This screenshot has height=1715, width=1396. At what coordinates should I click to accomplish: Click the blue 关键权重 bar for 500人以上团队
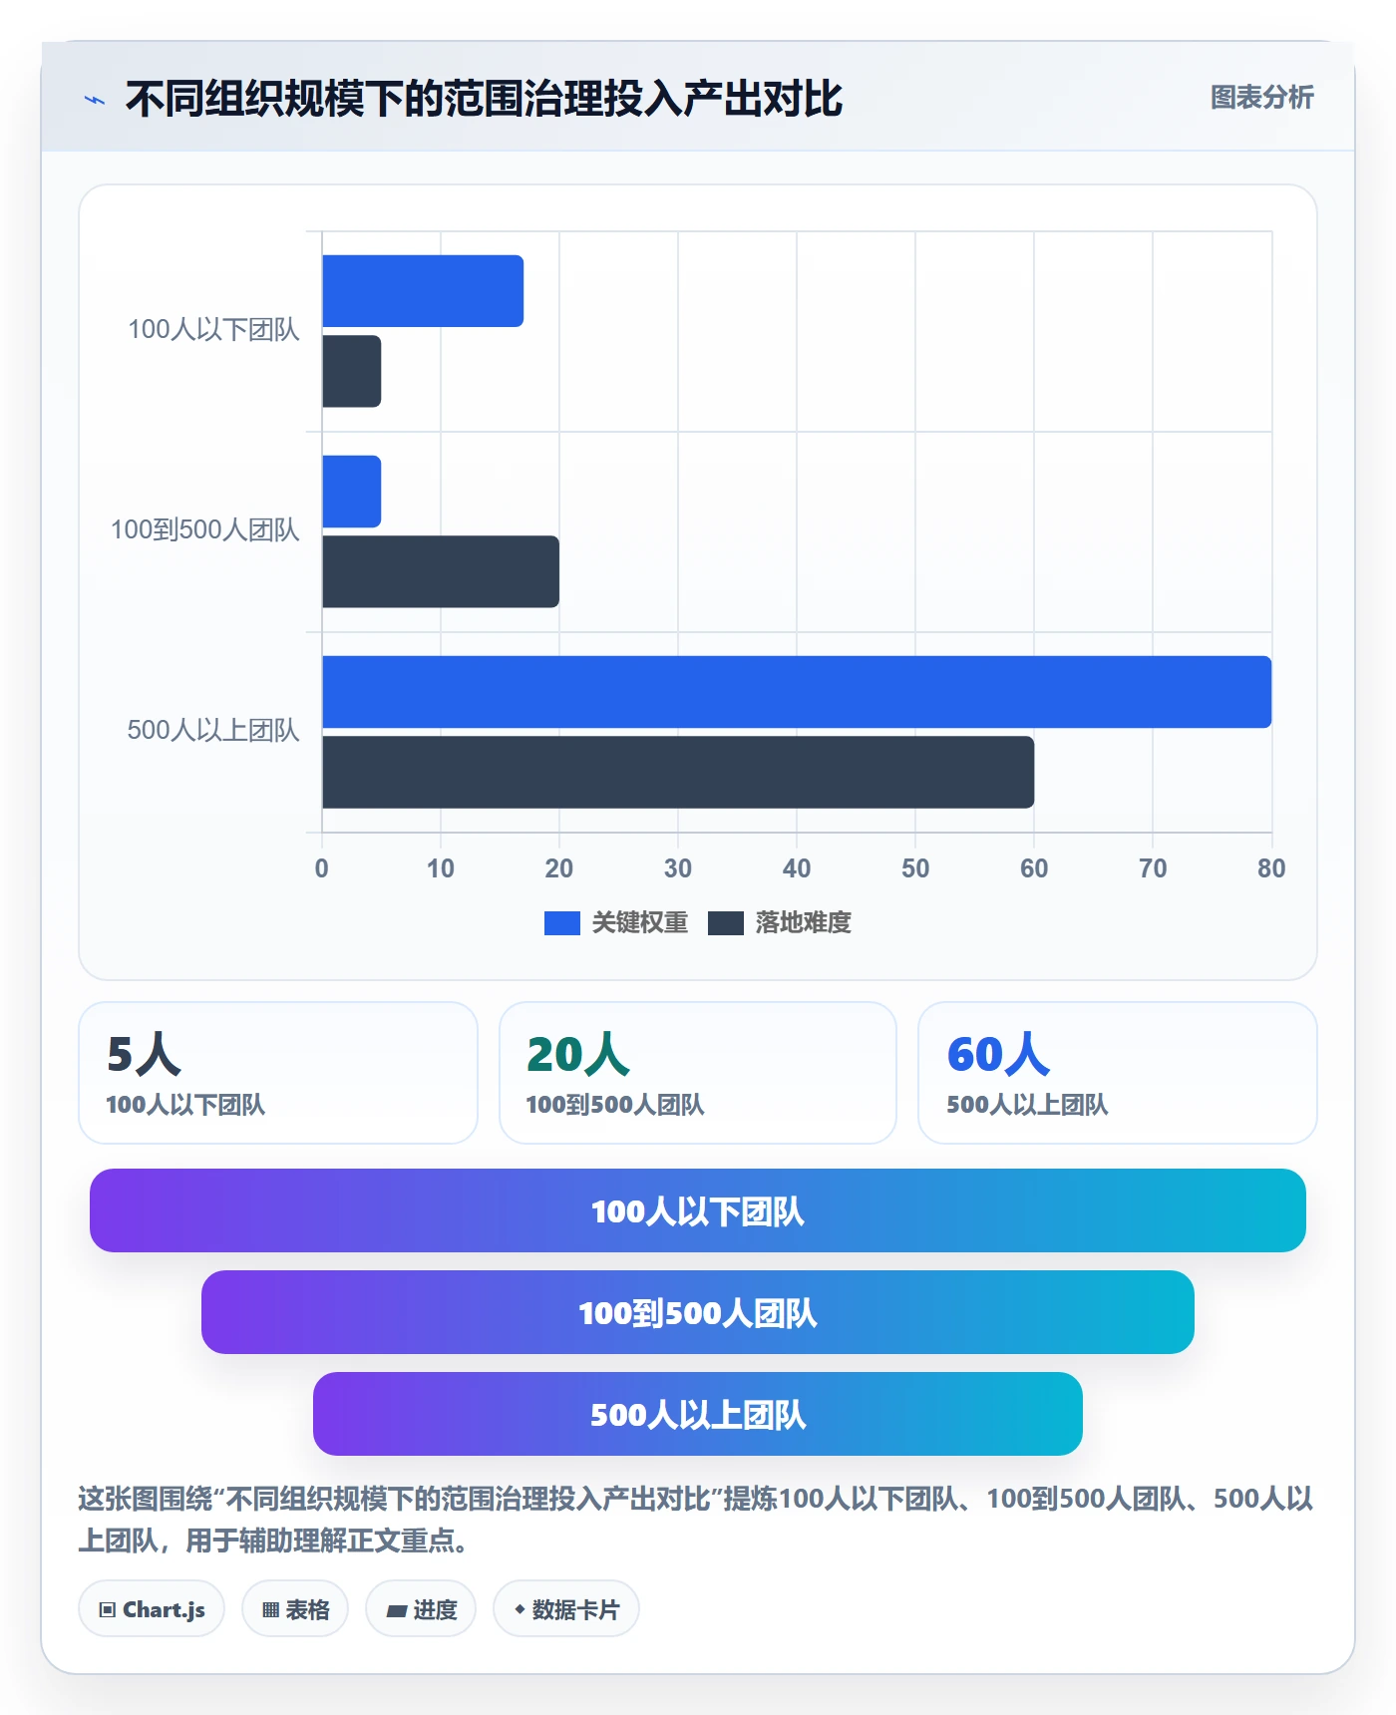click(x=797, y=692)
